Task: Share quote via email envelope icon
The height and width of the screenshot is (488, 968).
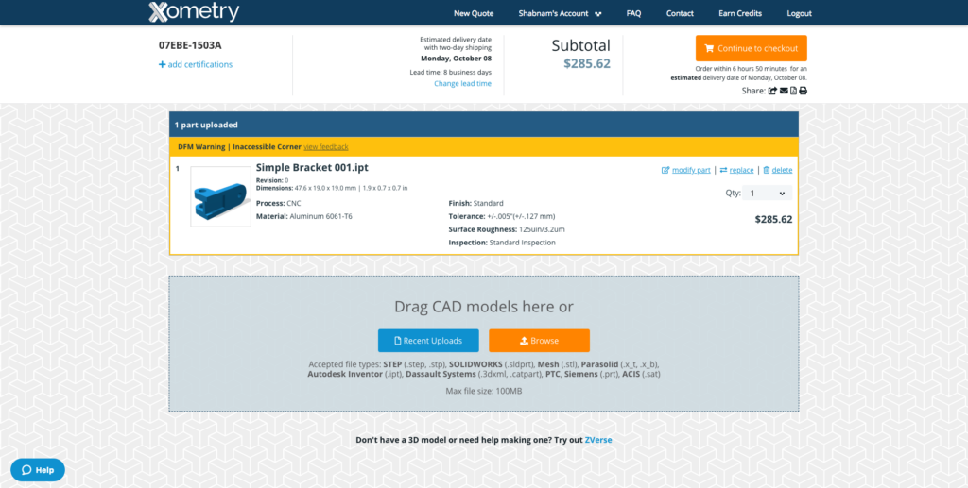Action: (x=783, y=91)
